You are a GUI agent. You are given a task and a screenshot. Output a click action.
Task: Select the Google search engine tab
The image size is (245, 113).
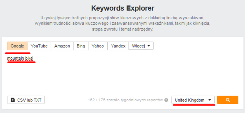(x=17, y=46)
